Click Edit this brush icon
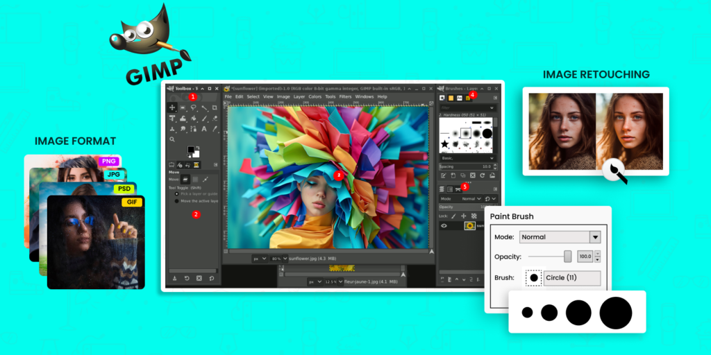The height and width of the screenshot is (355, 711). [x=444, y=175]
